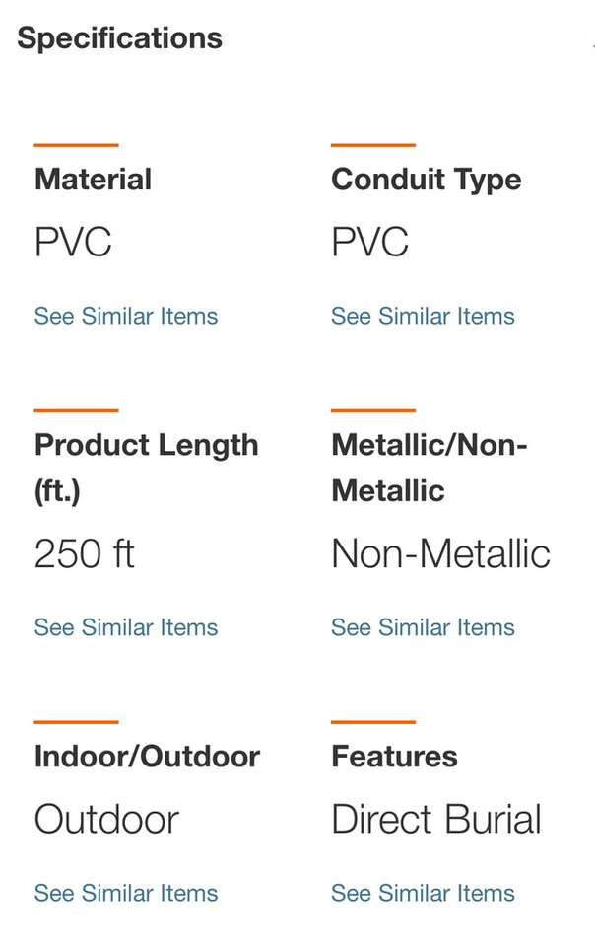Click the Material specification label

(93, 180)
